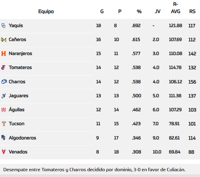
Task: Sort standings by G wins column
Action: pos(102,12)
